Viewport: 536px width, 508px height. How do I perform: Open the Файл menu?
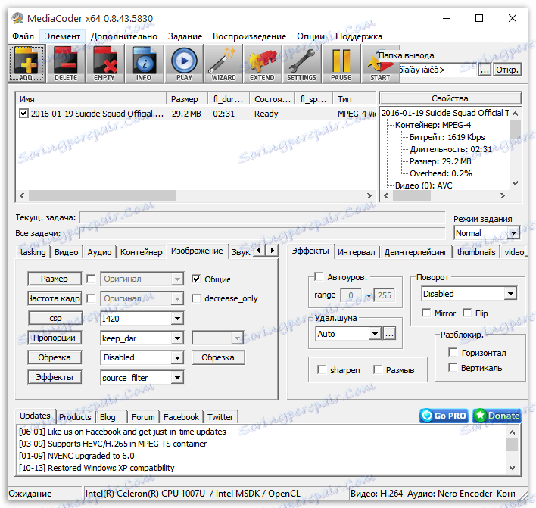(x=23, y=36)
